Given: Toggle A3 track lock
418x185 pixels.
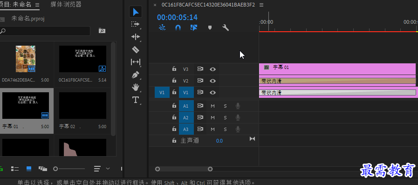Looking at the screenshot, I should tap(174, 129).
